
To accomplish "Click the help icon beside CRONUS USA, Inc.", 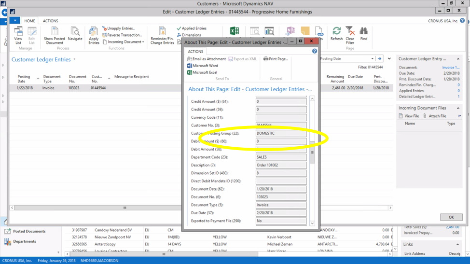I will (x=462, y=21).
